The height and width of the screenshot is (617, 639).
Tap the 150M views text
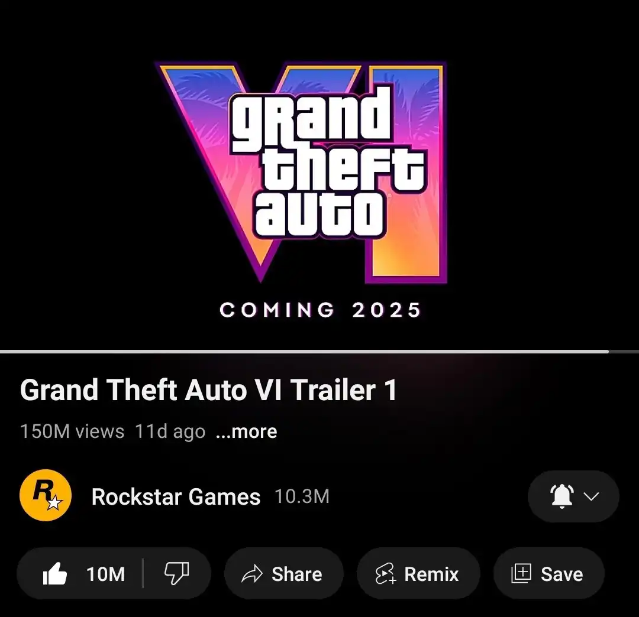pyautogui.click(x=72, y=431)
